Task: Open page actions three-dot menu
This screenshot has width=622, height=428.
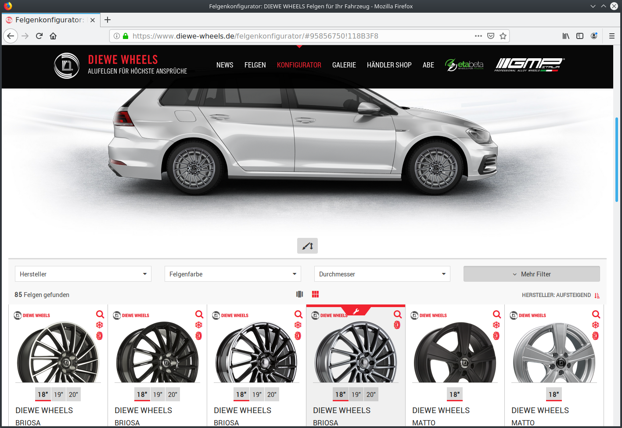Action: point(478,36)
